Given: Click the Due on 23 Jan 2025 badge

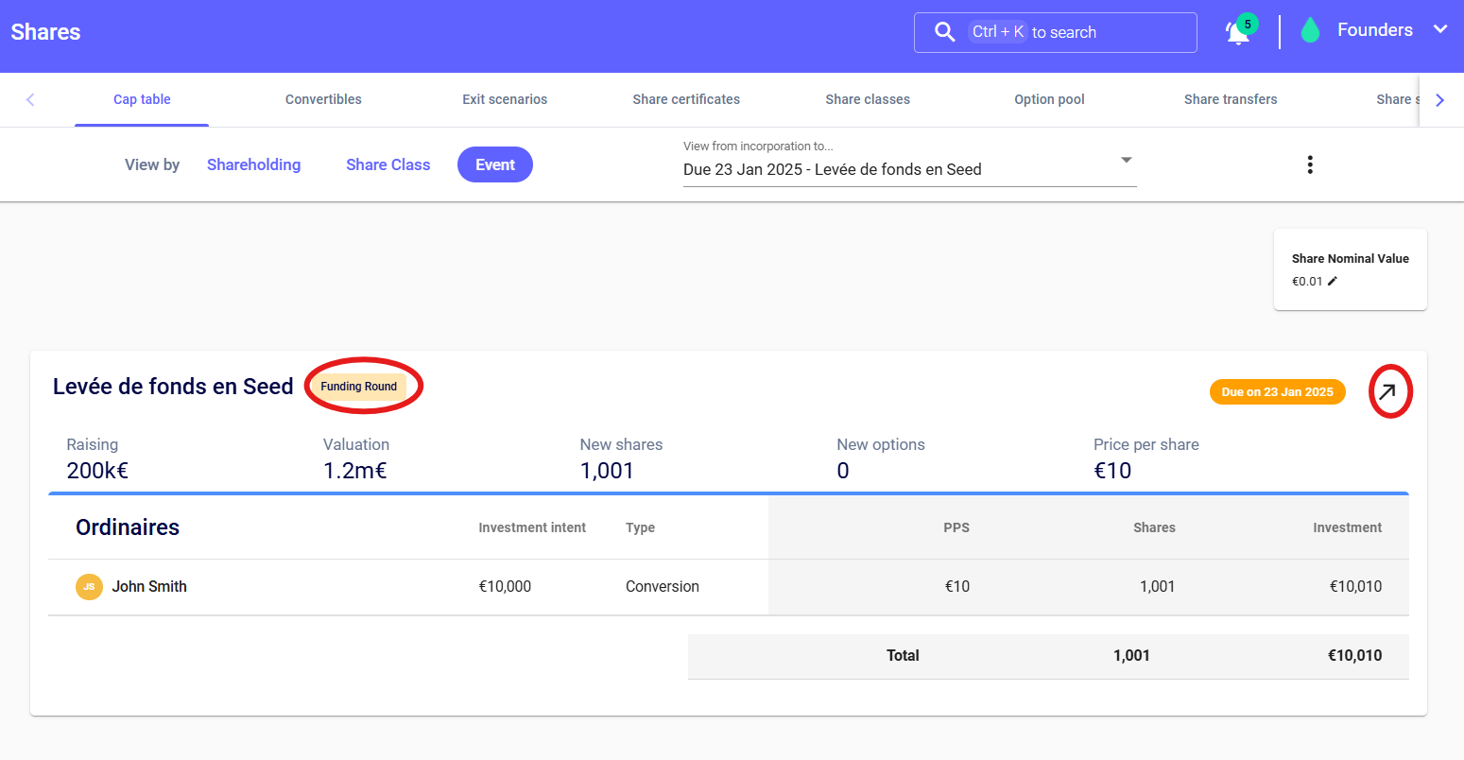Looking at the screenshot, I should [1277, 392].
